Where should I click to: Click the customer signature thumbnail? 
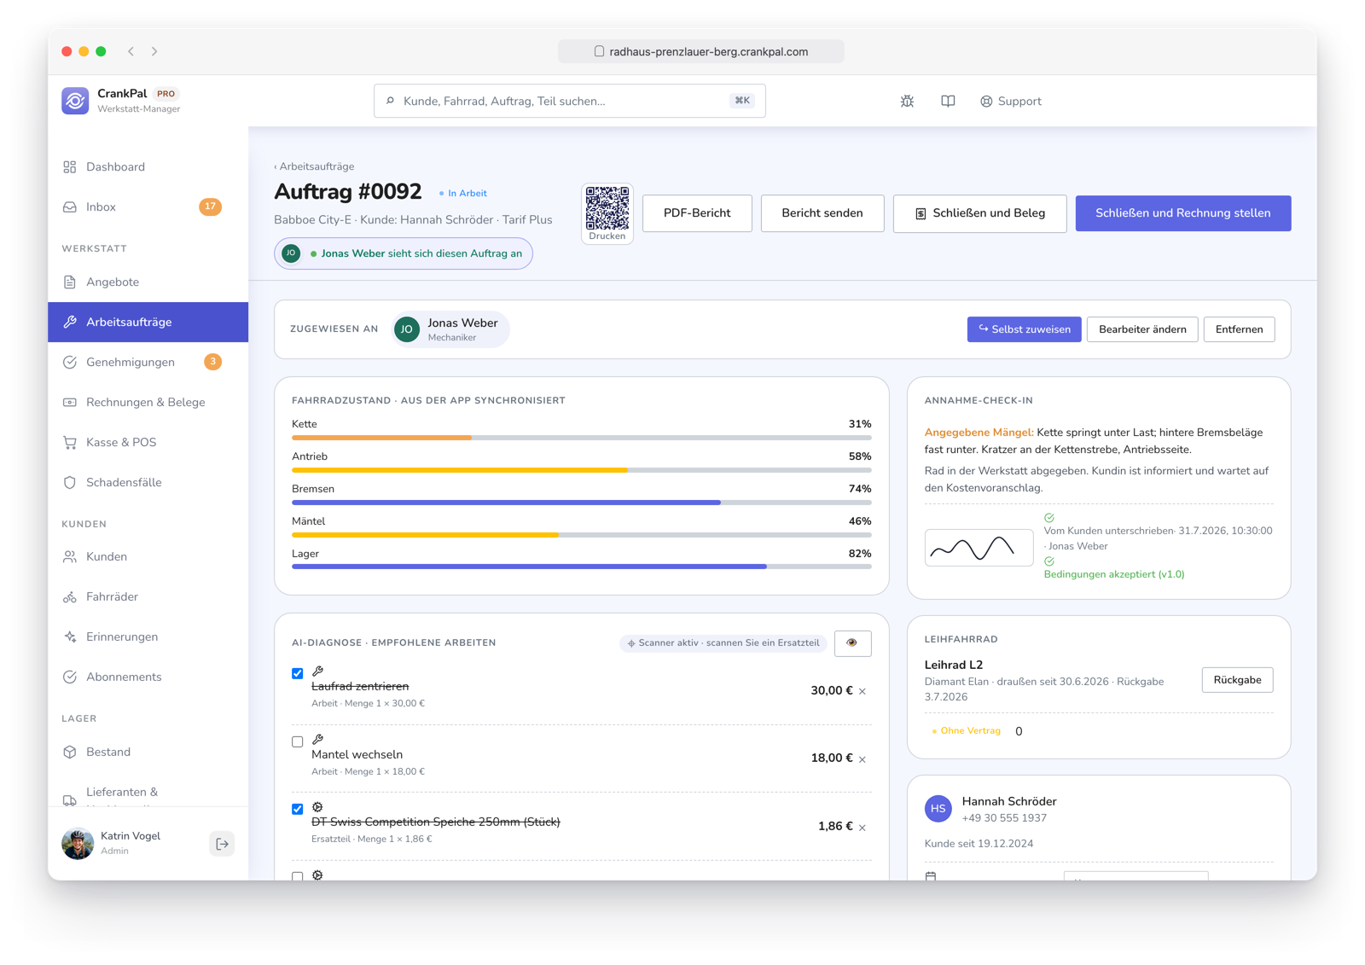coord(979,547)
